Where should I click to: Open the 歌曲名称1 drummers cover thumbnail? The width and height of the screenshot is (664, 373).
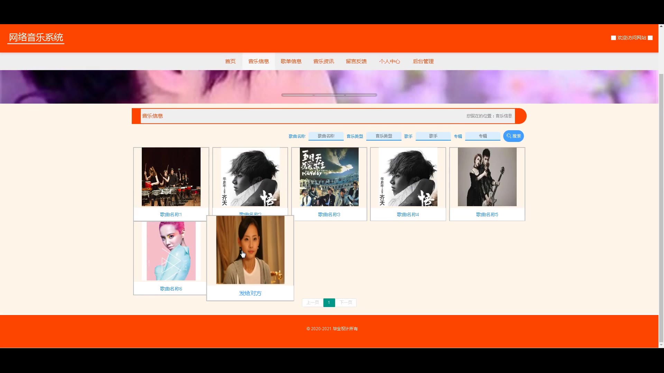click(x=171, y=177)
